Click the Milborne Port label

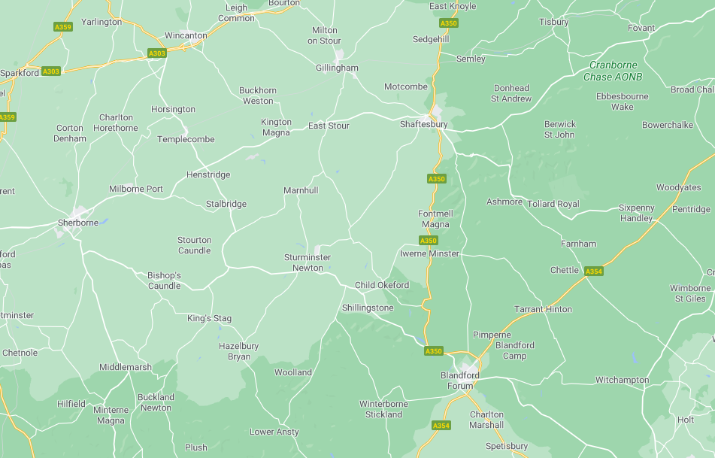(x=136, y=189)
